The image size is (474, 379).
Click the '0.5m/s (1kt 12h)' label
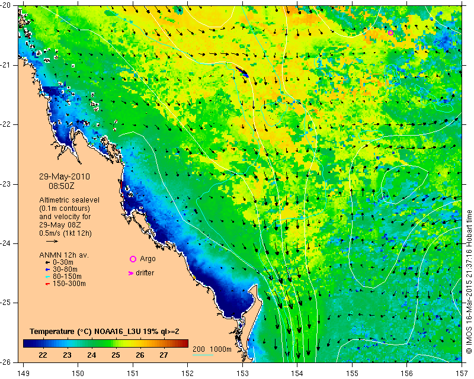coord(65,233)
